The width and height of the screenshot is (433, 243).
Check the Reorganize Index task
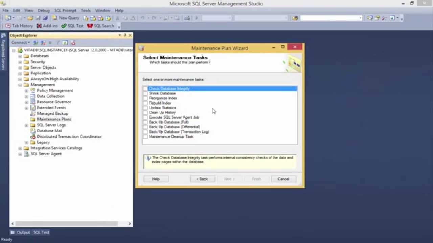click(145, 98)
